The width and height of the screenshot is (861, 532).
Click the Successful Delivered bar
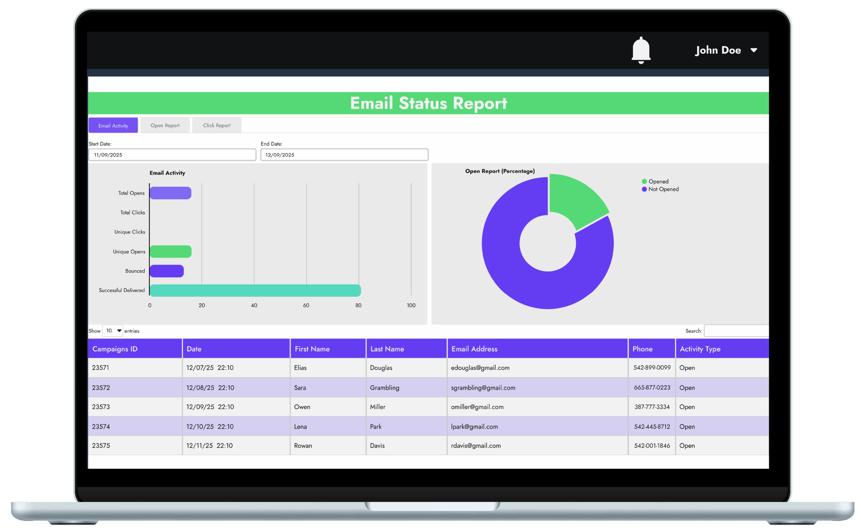coord(255,290)
